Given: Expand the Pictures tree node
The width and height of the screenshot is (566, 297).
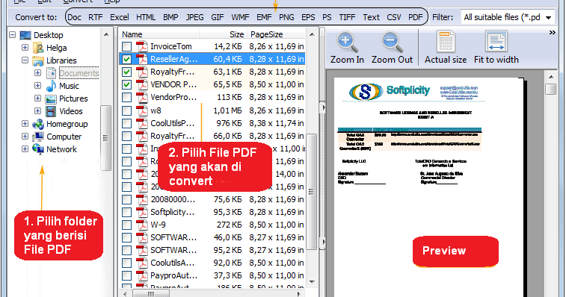Looking at the screenshot, I should click(37, 98).
